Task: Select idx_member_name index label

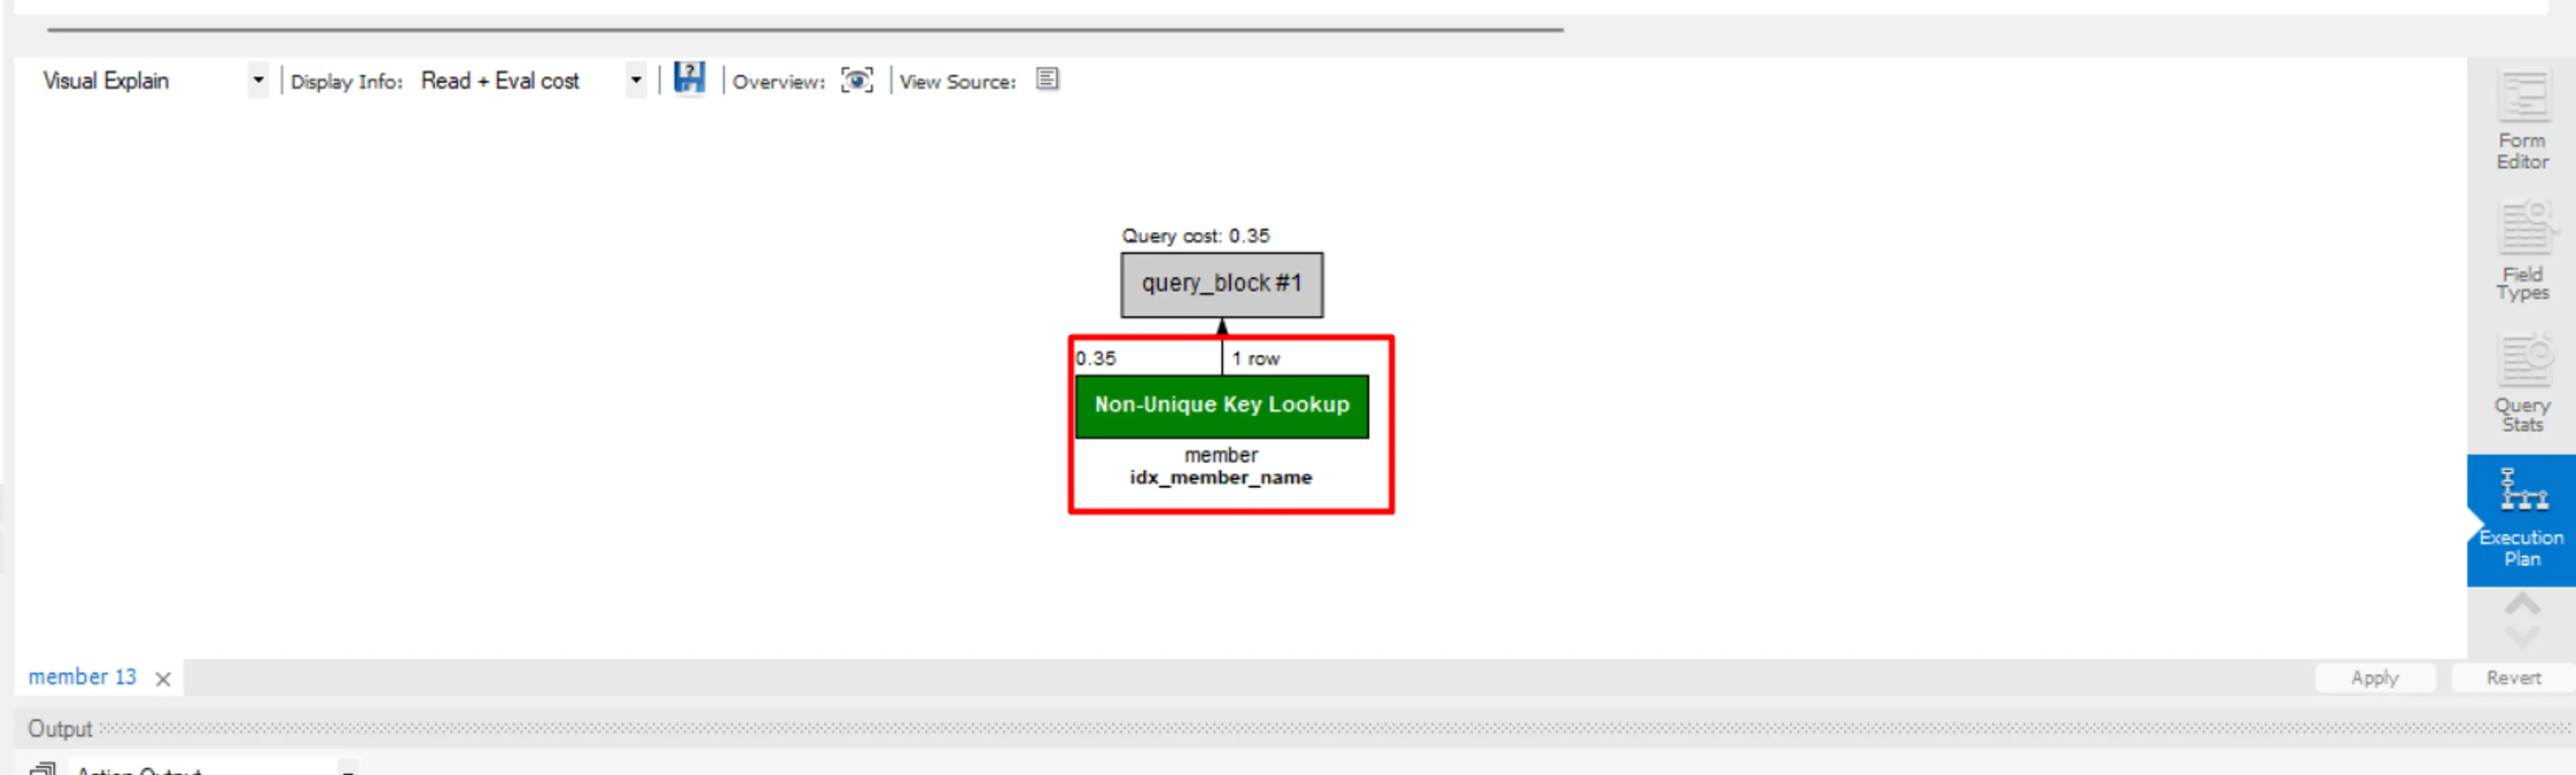Action: (x=1224, y=478)
